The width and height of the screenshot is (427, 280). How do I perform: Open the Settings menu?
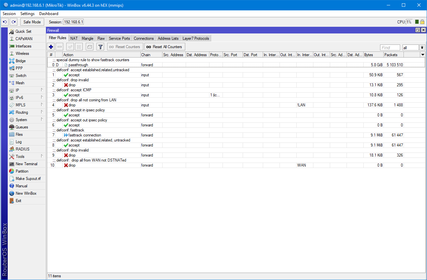pos(27,14)
